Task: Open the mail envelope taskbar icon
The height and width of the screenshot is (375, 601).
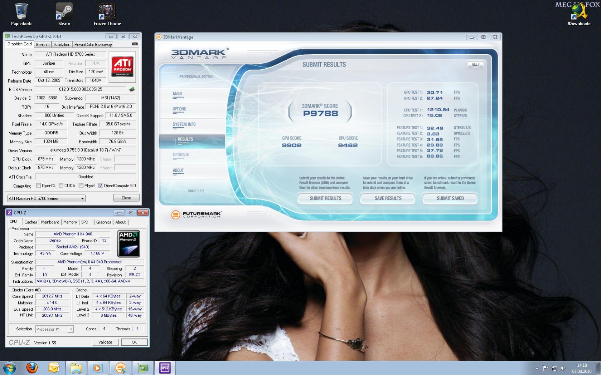Action: [54, 368]
